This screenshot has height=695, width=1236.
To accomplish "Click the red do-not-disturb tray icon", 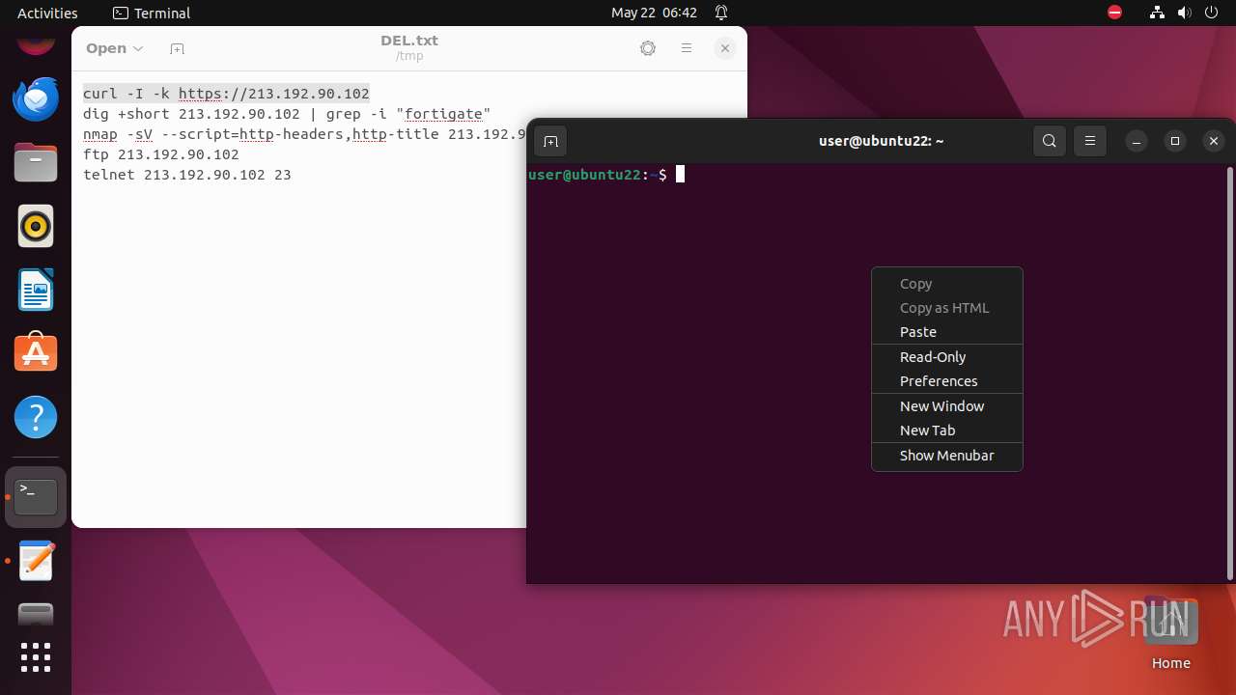I will click(1115, 13).
